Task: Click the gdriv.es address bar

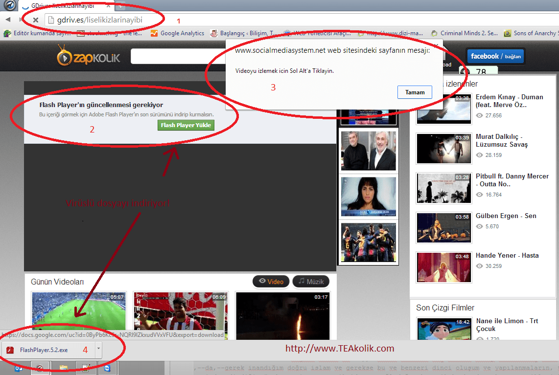Action: coord(301,20)
